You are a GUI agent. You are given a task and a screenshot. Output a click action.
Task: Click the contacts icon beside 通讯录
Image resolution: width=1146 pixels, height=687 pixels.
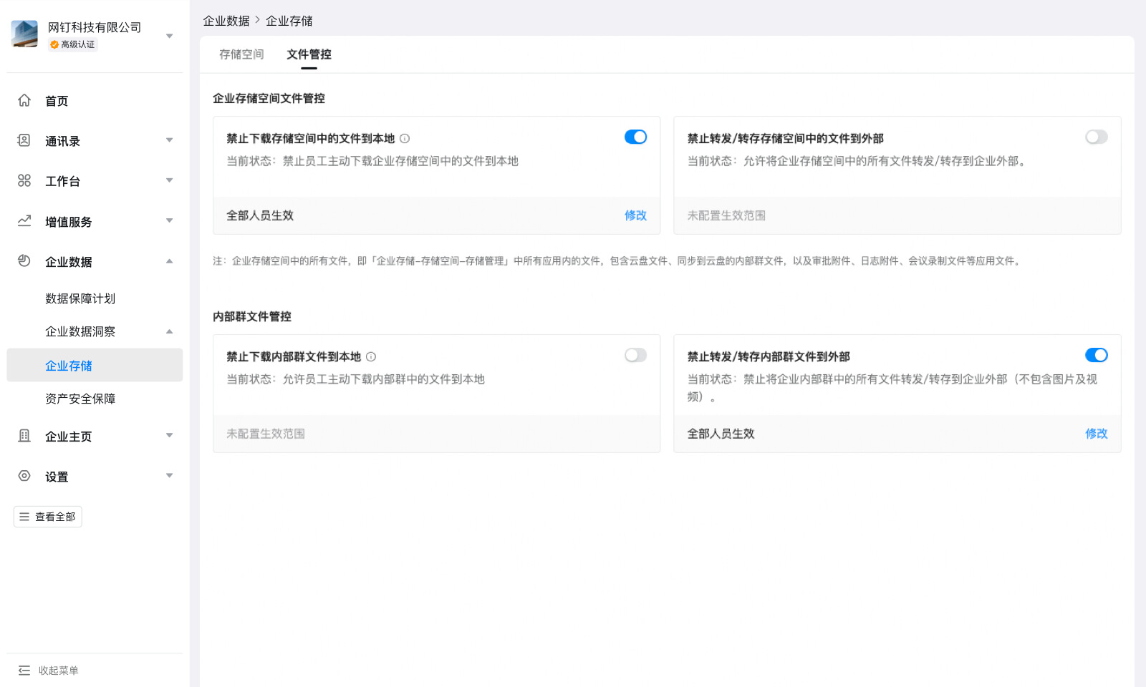(24, 140)
